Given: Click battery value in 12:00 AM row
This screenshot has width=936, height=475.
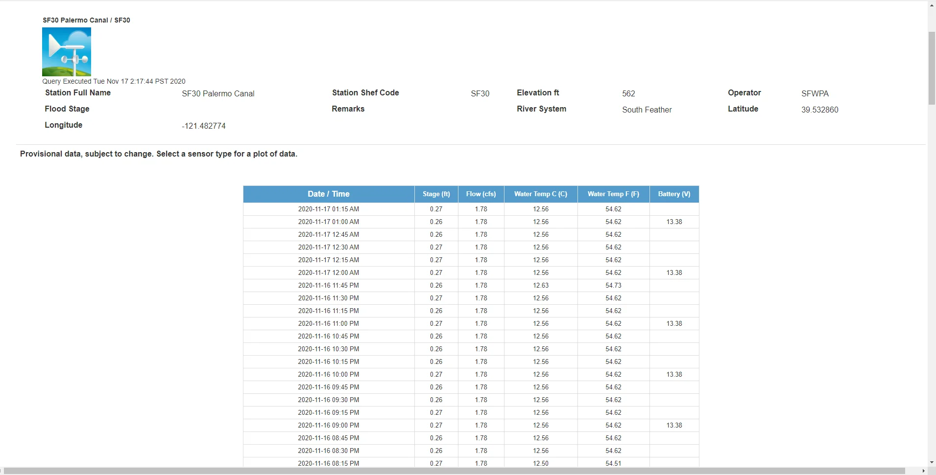Looking at the screenshot, I should (x=674, y=272).
